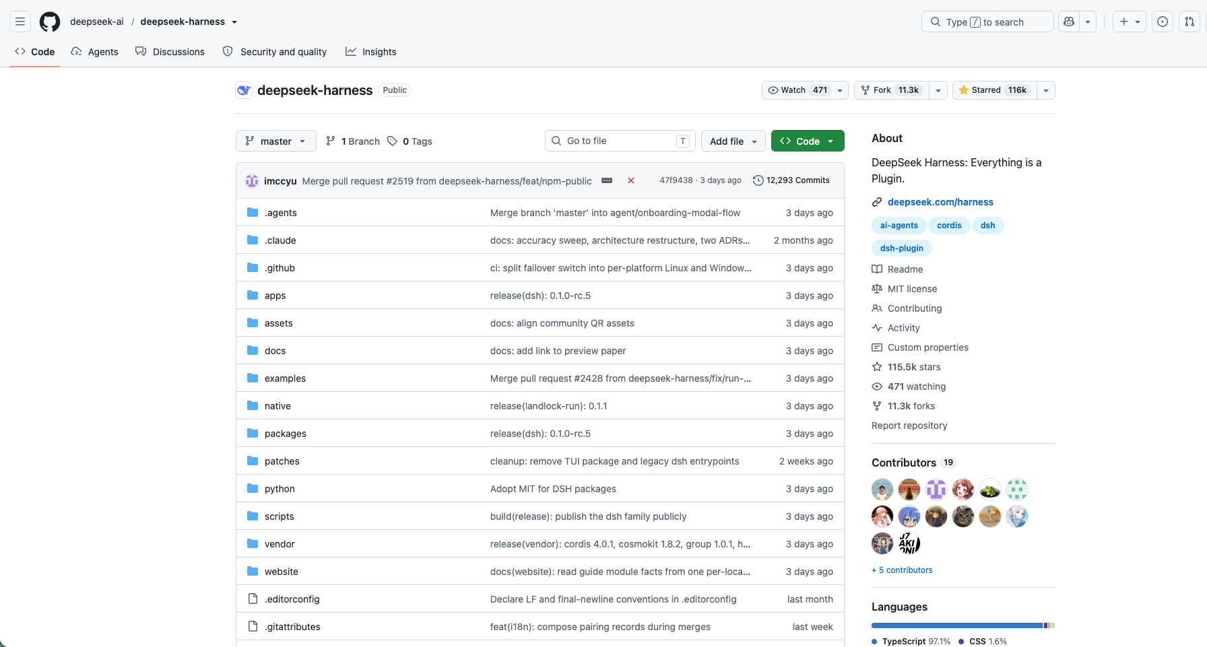Go to GitHub home via Octocat logo

click(50, 22)
